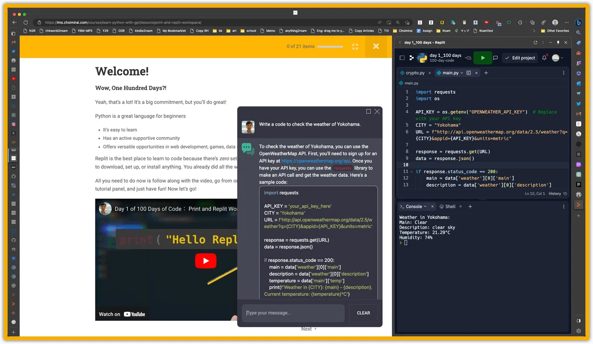Click Edit project button
The height and width of the screenshot is (344, 593).
(x=519, y=58)
